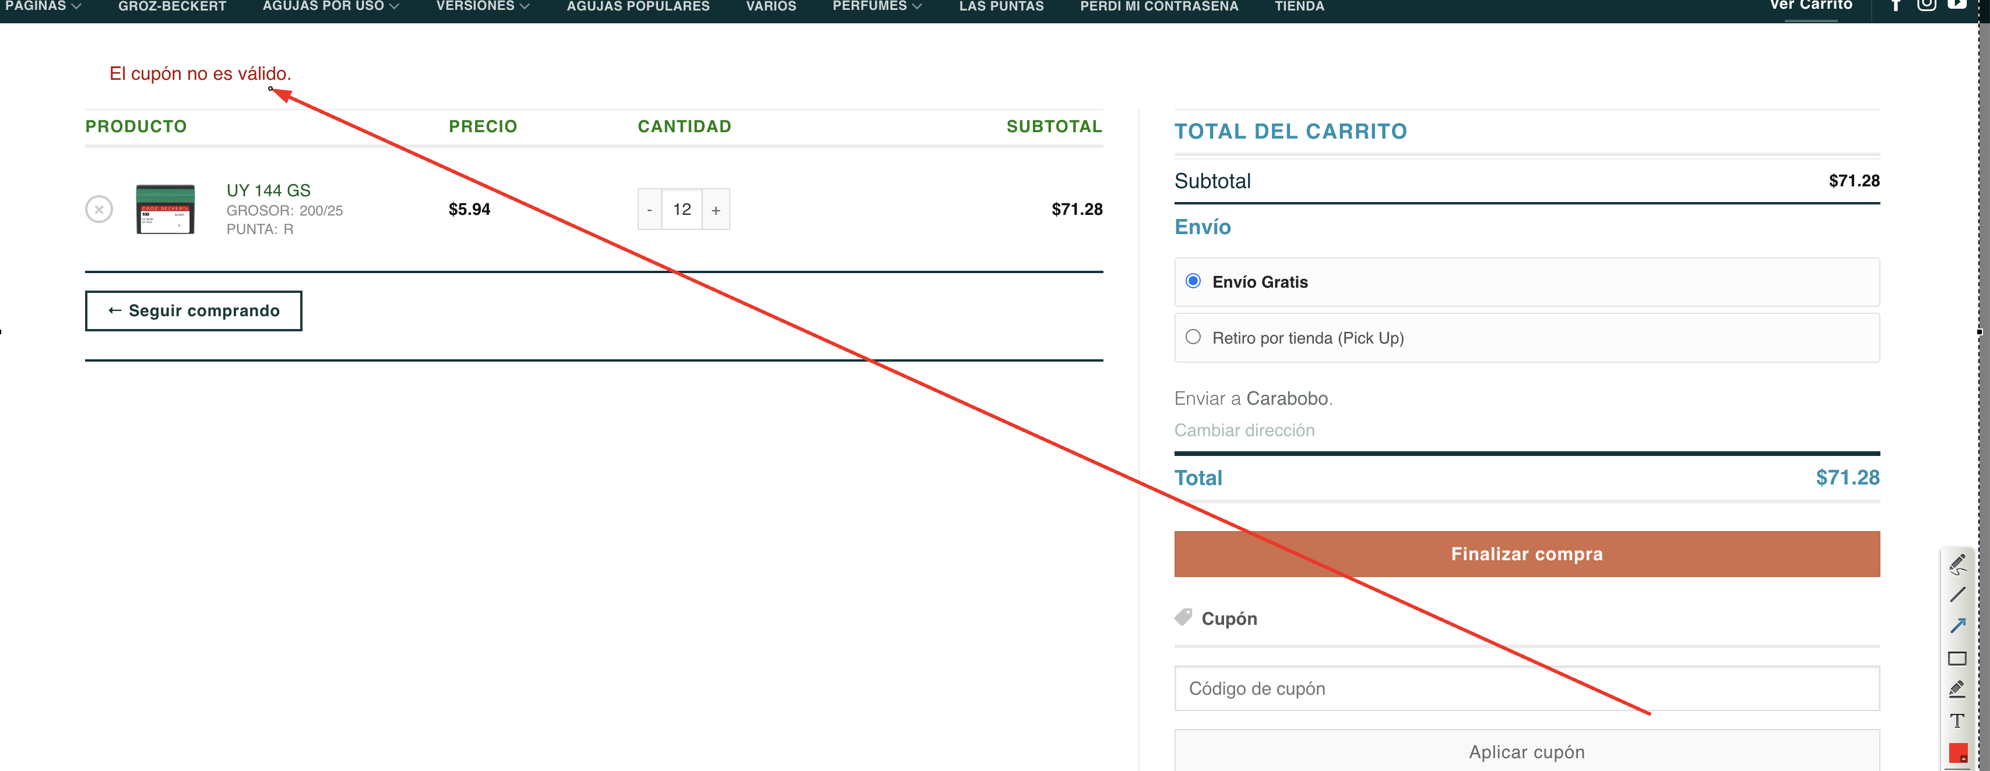This screenshot has width=1990, height=771.
Task: Click the Total amount $71.28 in blue
Action: click(1847, 478)
